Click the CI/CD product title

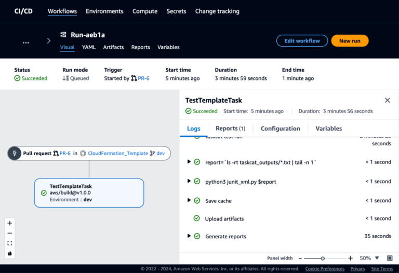23,11
